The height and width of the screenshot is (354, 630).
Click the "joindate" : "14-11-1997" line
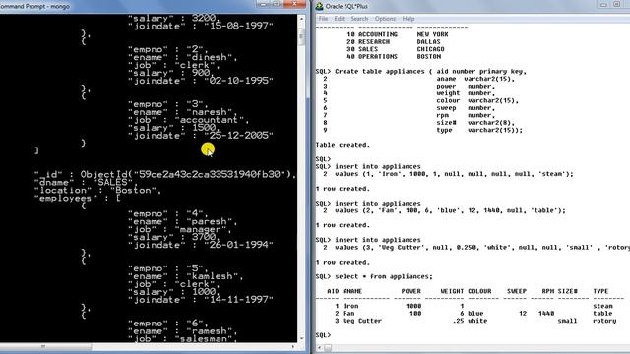[201, 299]
